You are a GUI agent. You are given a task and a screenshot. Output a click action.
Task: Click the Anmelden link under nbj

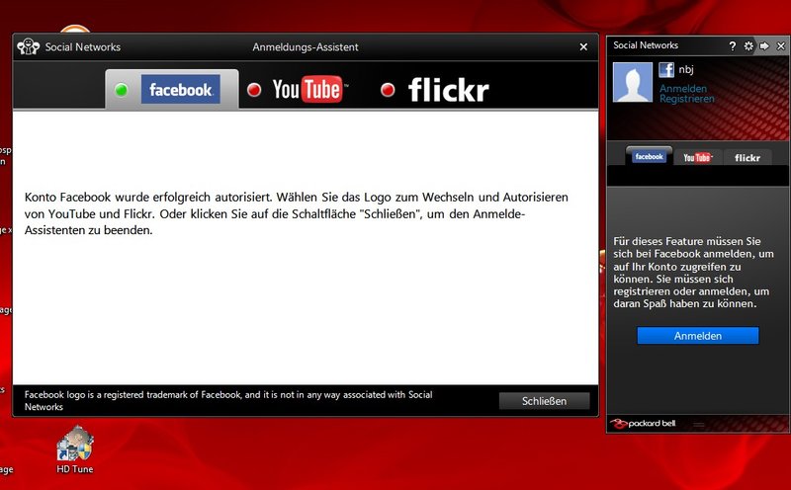(683, 88)
